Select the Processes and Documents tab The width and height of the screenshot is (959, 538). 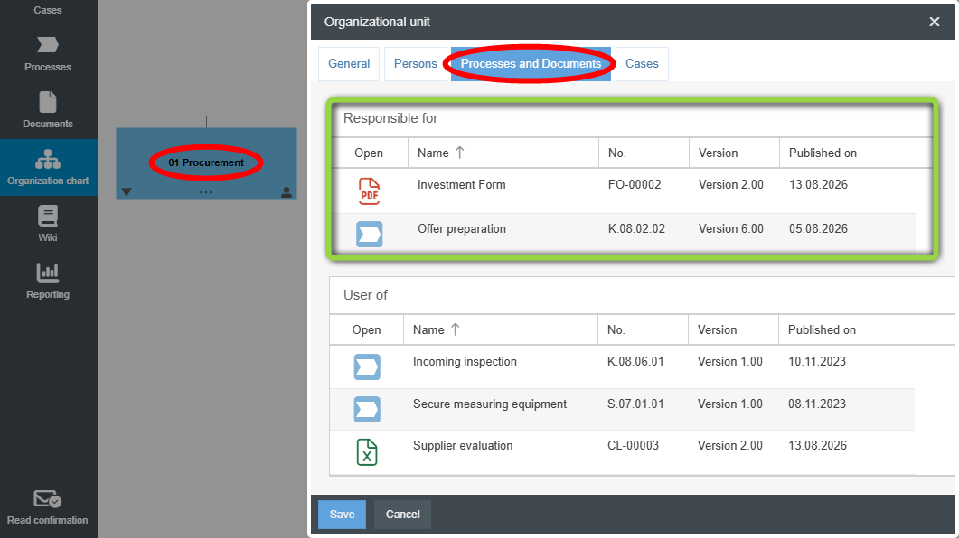point(531,63)
